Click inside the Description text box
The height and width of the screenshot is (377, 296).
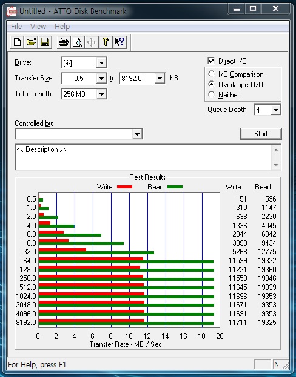(x=143, y=157)
